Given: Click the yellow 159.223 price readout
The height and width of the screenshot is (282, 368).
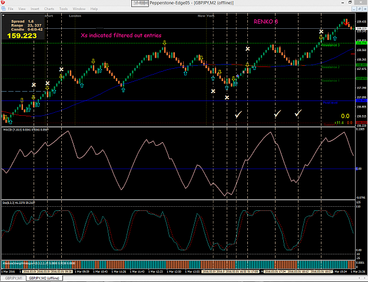Looking at the screenshot, I should [x=22, y=36].
